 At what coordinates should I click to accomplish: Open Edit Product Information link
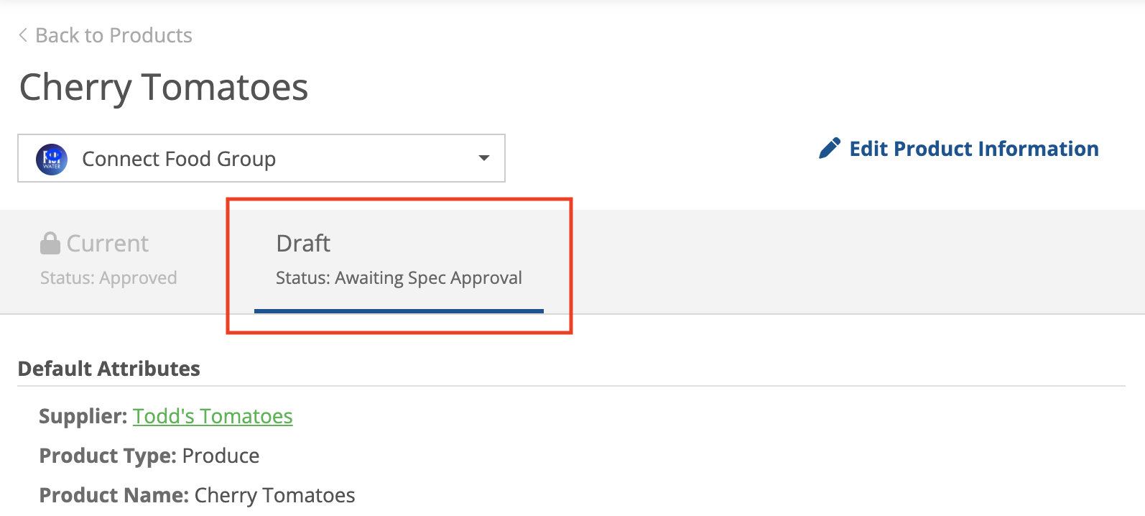tap(973, 149)
